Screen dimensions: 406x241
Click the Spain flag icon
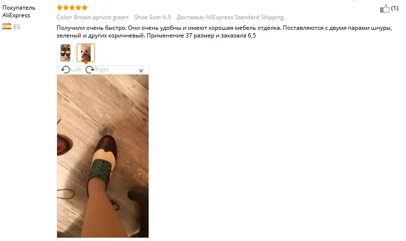click(7, 26)
